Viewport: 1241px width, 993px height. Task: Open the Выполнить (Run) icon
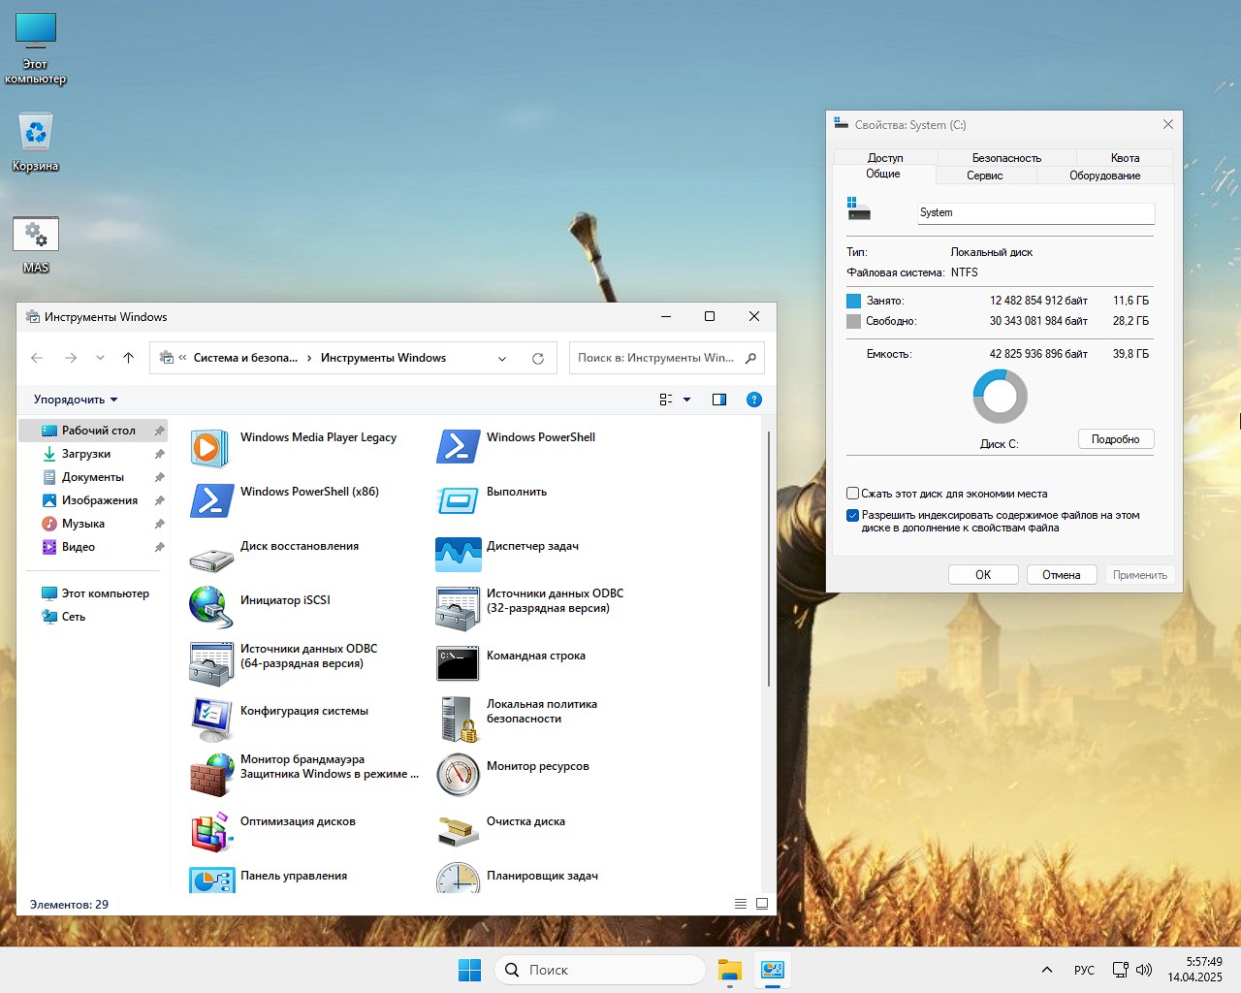(458, 501)
